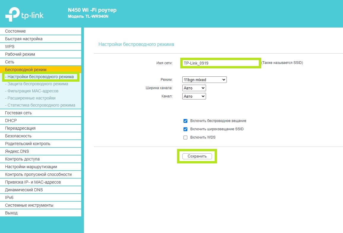This screenshot has width=343, height=233.
Task: Enable the WDS checkbox
Action: tap(186, 137)
